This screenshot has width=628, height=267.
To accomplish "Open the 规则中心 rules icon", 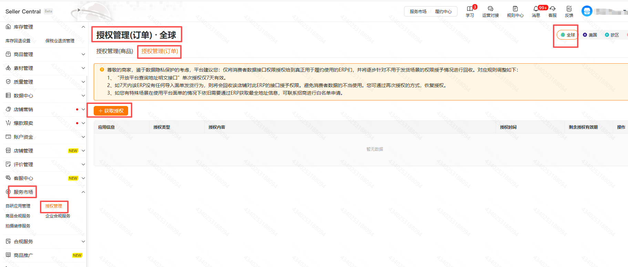I will (515, 9).
